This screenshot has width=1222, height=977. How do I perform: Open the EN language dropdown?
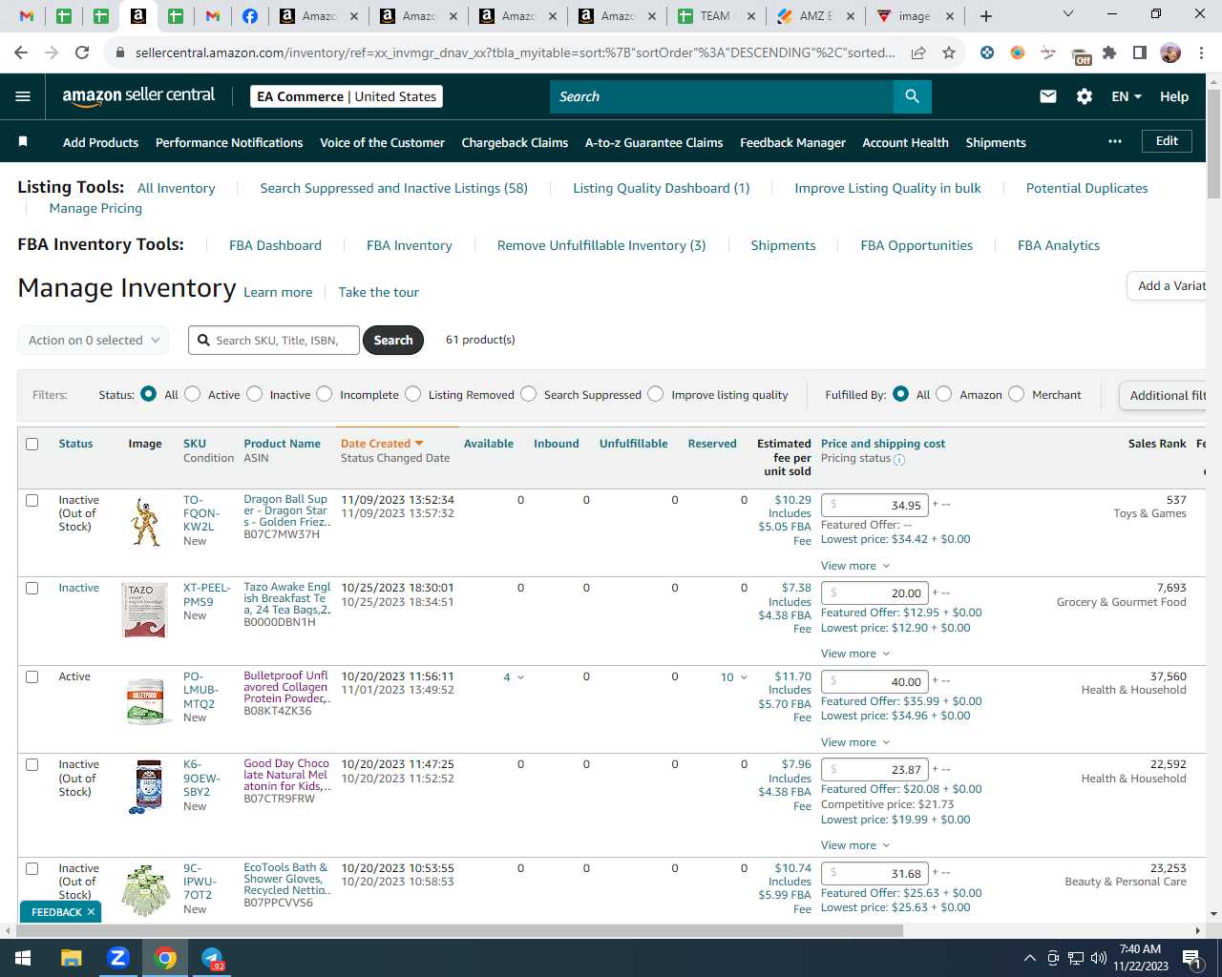tap(1127, 96)
